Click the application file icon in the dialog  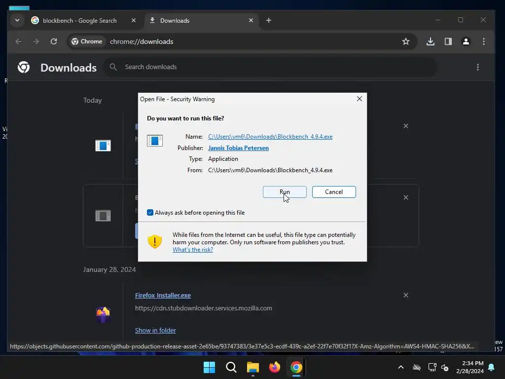pyautogui.click(x=154, y=141)
